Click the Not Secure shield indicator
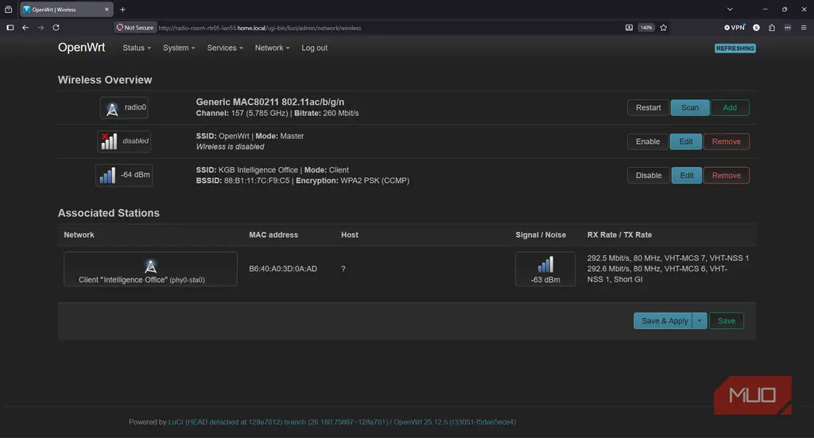814x438 pixels. point(135,28)
